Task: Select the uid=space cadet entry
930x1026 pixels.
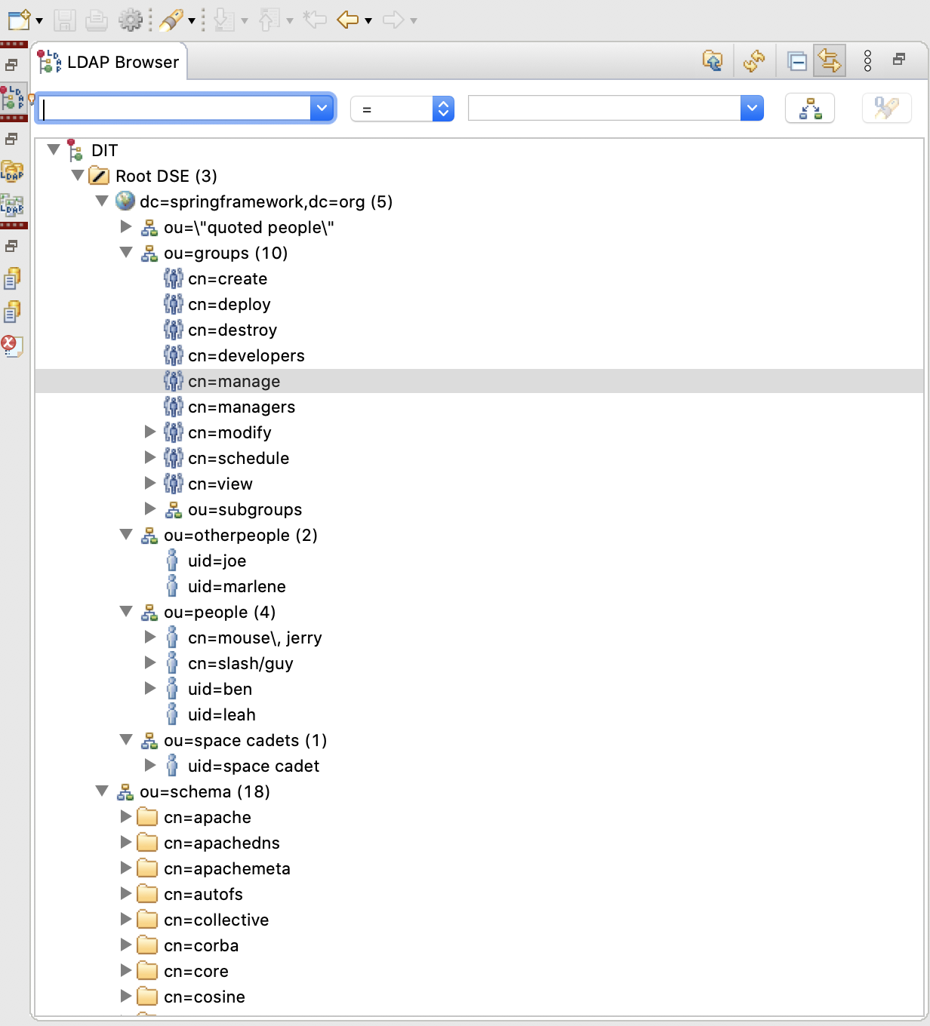Action: (x=254, y=766)
